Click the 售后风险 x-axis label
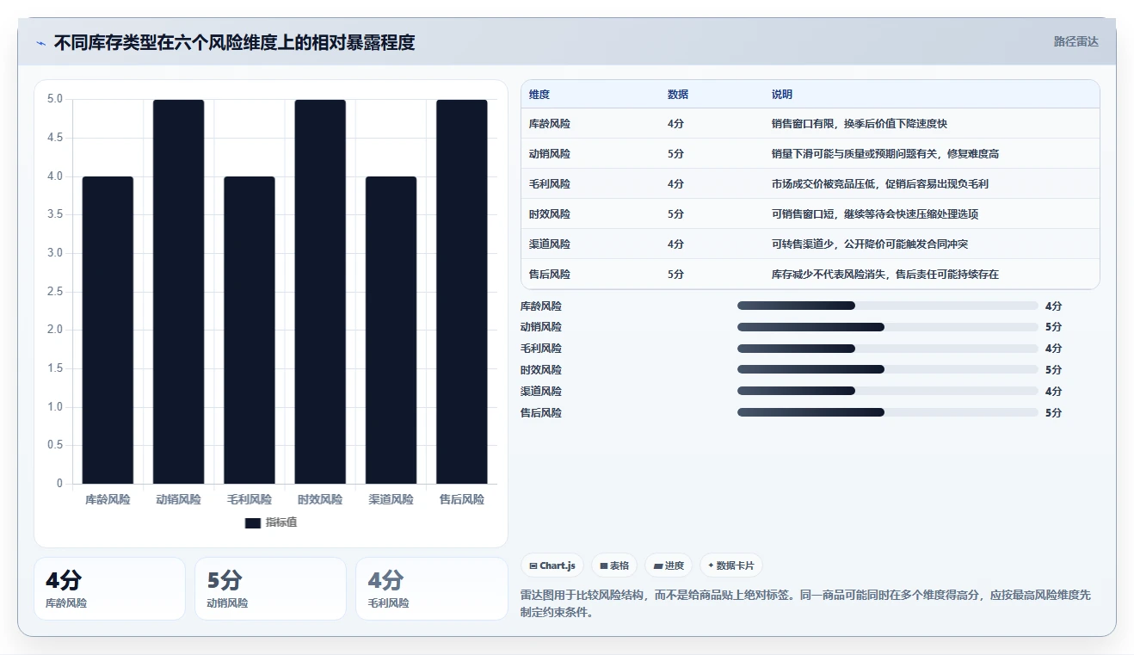Screen dimensions: 1134x655 pyautogui.click(x=462, y=499)
